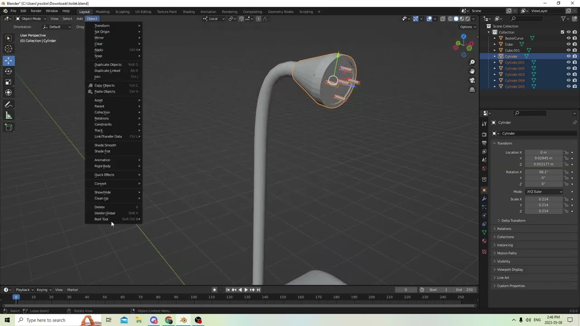Click the End frame 250 field
Image resolution: width=580 pixels, height=326 pixels.
pyautogui.click(x=465, y=290)
